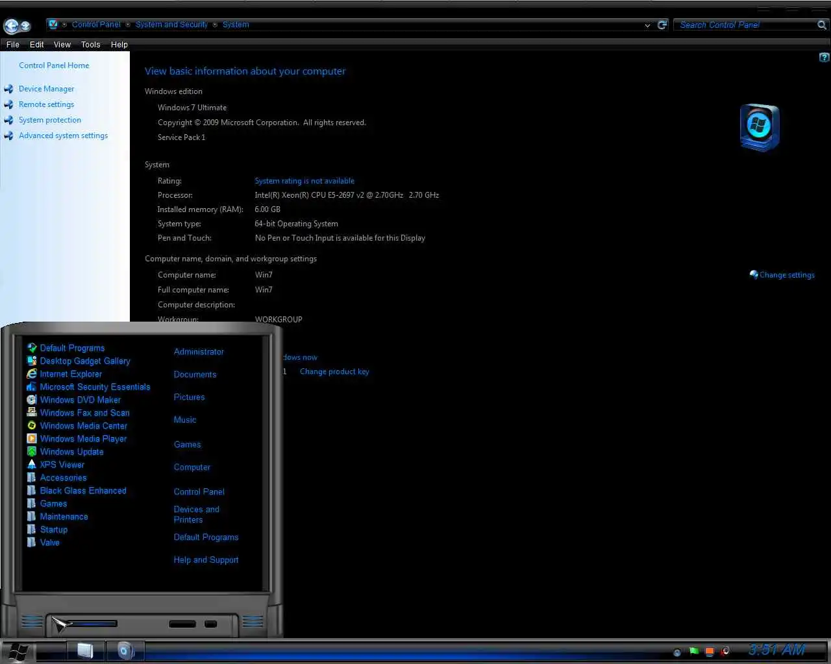Click the Device Manager shield icon
The height and width of the screenshot is (664, 831).
click(x=8, y=89)
